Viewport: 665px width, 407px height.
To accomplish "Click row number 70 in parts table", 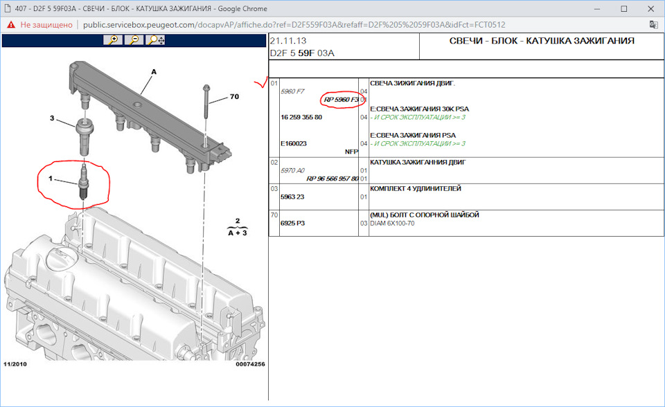I will click(274, 215).
